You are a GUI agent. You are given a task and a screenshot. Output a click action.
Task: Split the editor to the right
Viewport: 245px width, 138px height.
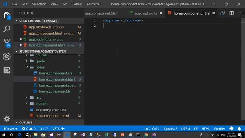231,13
